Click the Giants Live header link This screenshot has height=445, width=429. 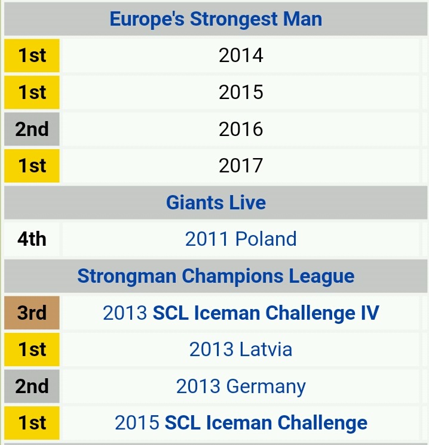[x=216, y=203]
